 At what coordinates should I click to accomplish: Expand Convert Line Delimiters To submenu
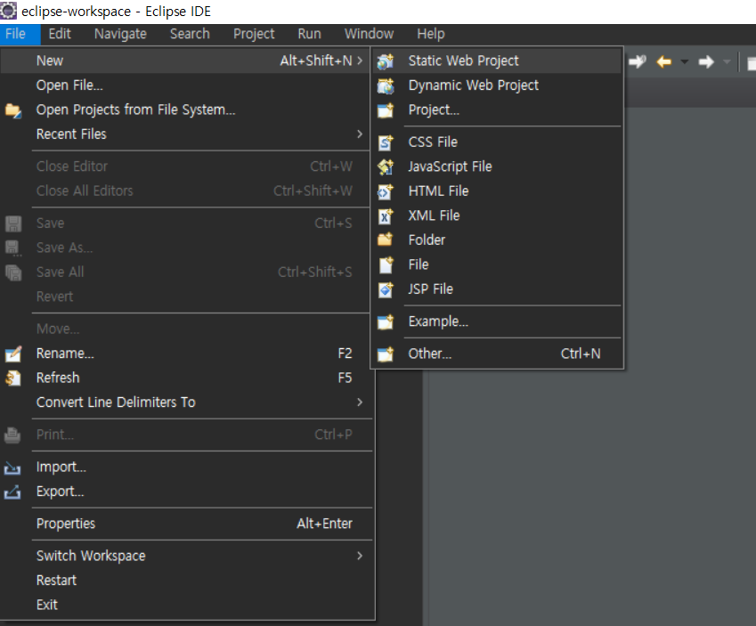pos(360,402)
